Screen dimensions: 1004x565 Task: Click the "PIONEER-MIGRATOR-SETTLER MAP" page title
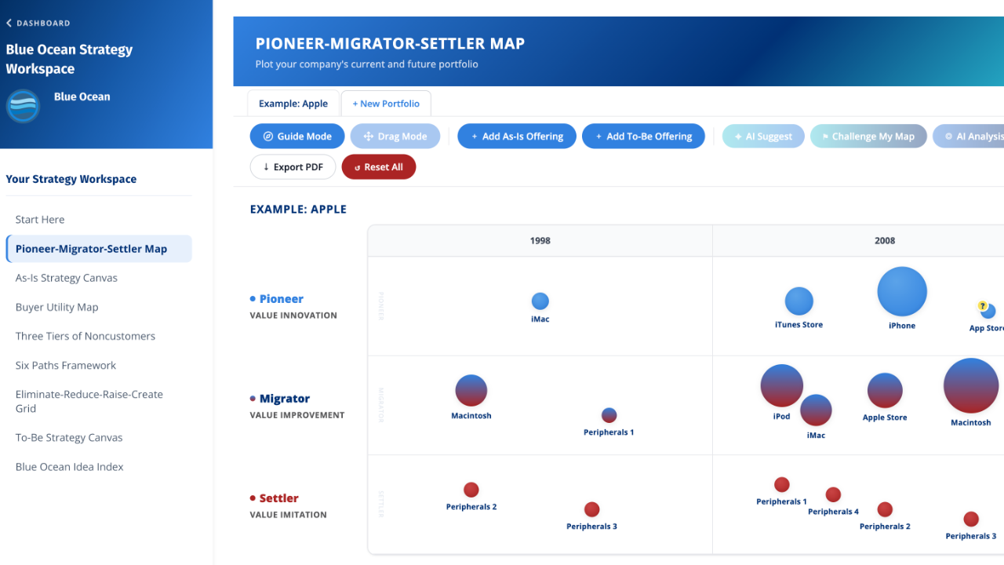tap(391, 44)
